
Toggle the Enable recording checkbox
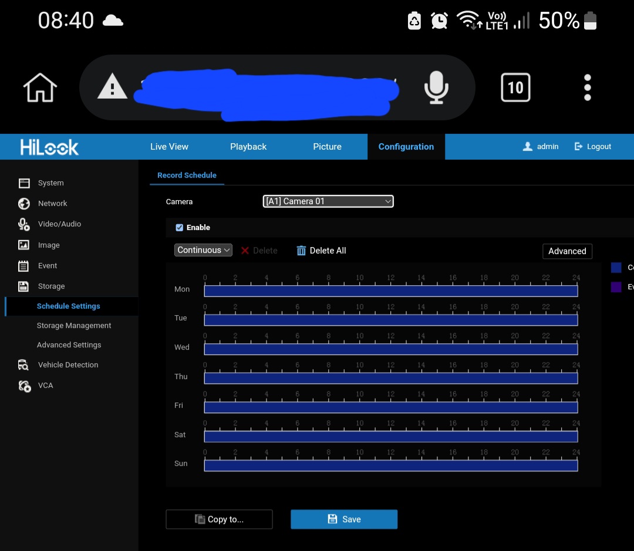(x=180, y=228)
